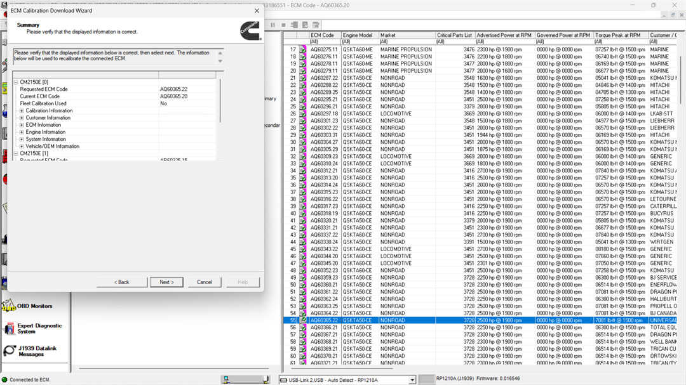Expand the Engine Information tree node
Screen dimensions: 686x385
pos(22,132)
